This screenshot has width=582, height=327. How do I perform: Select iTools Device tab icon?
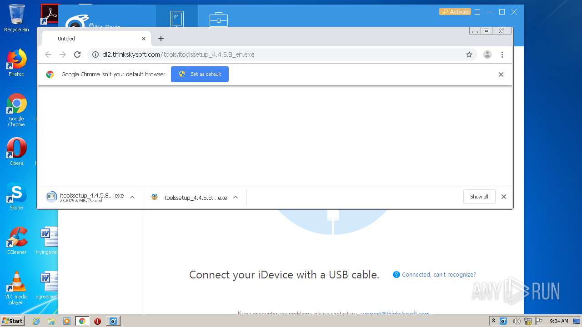point(177,19)
